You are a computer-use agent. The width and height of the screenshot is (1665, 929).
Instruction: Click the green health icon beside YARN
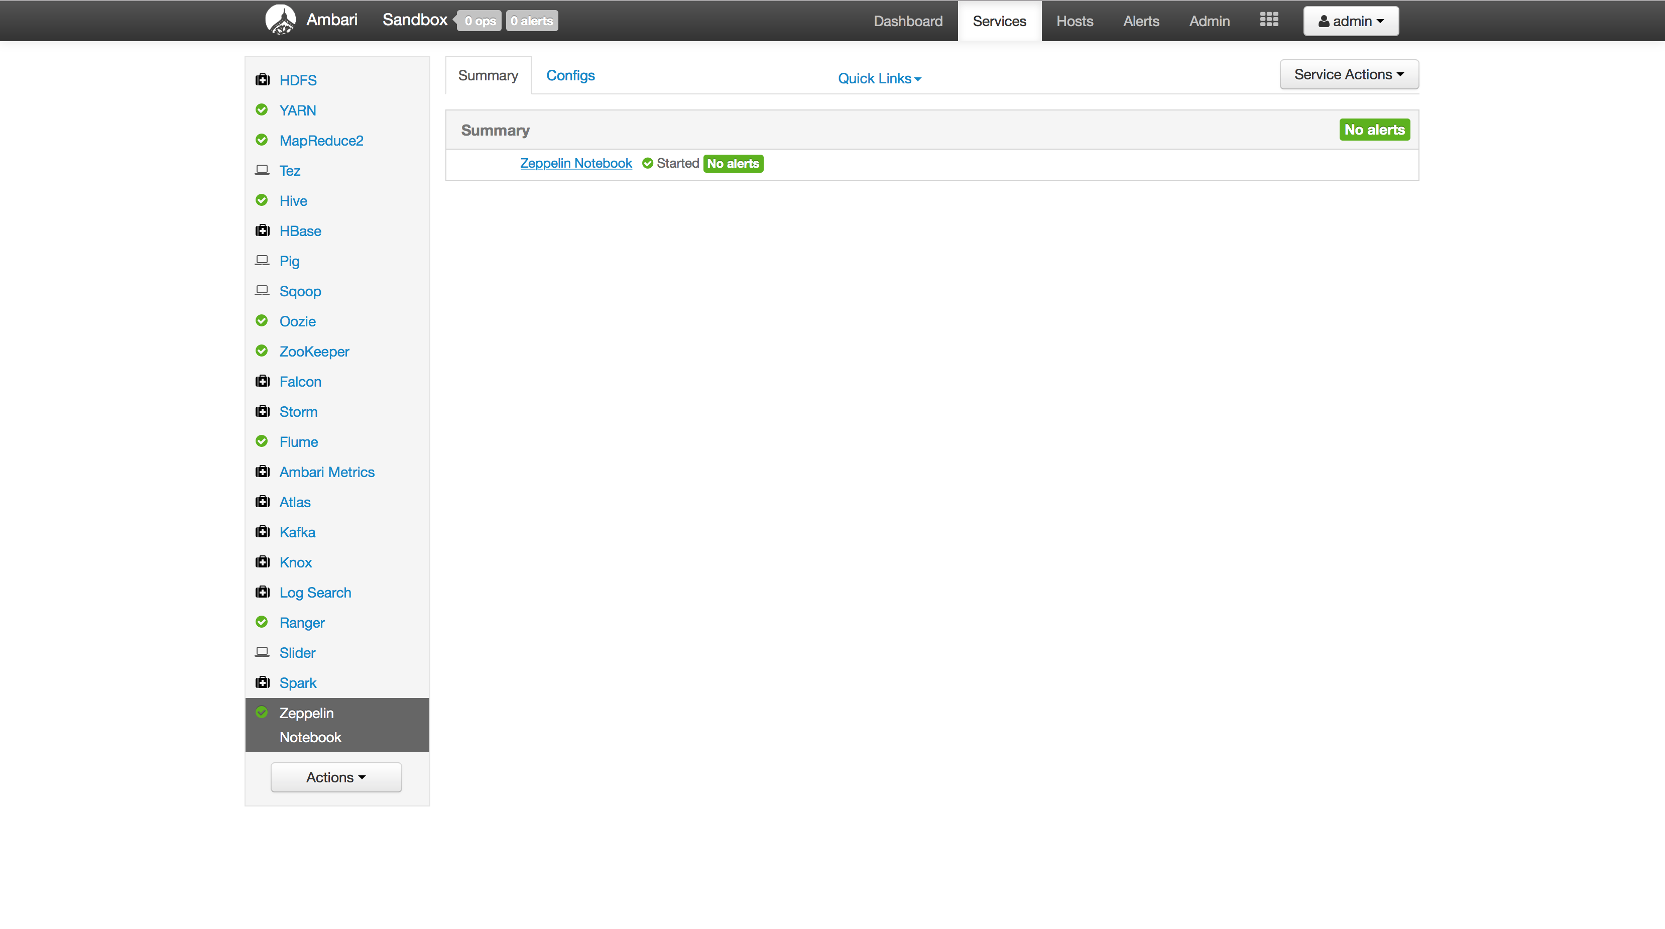[262, 109]
